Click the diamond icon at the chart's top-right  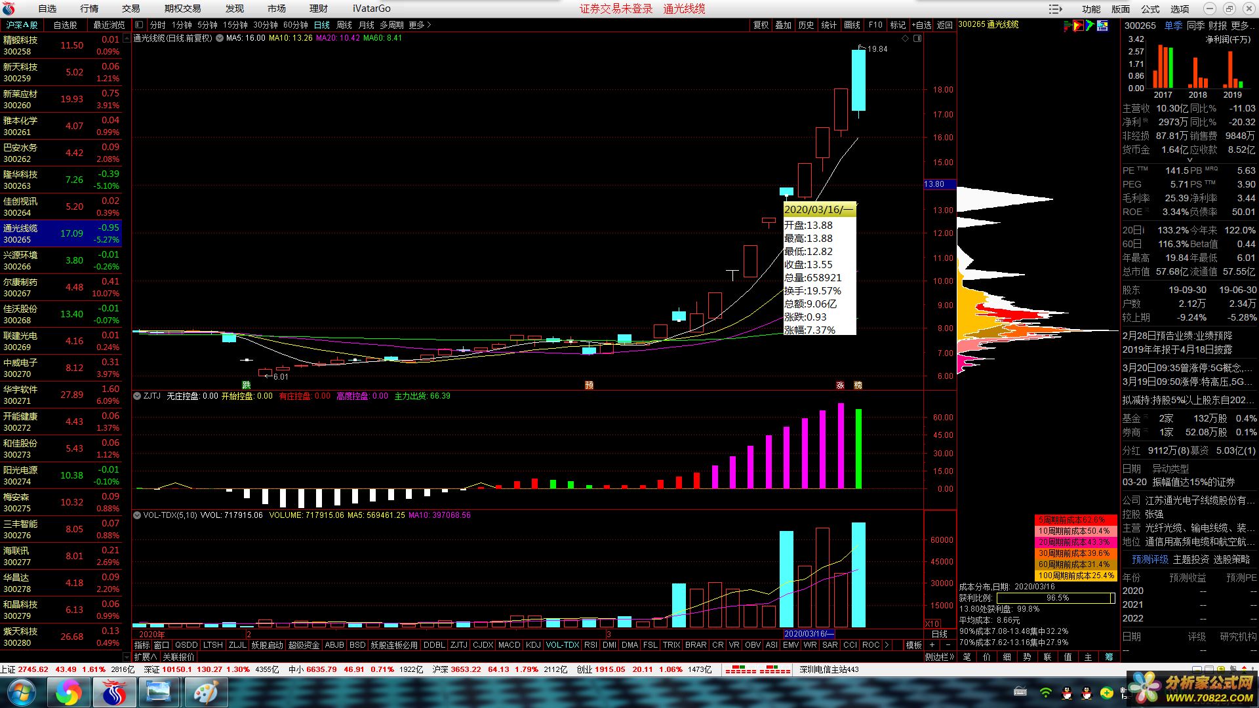[x=905, y=38]
